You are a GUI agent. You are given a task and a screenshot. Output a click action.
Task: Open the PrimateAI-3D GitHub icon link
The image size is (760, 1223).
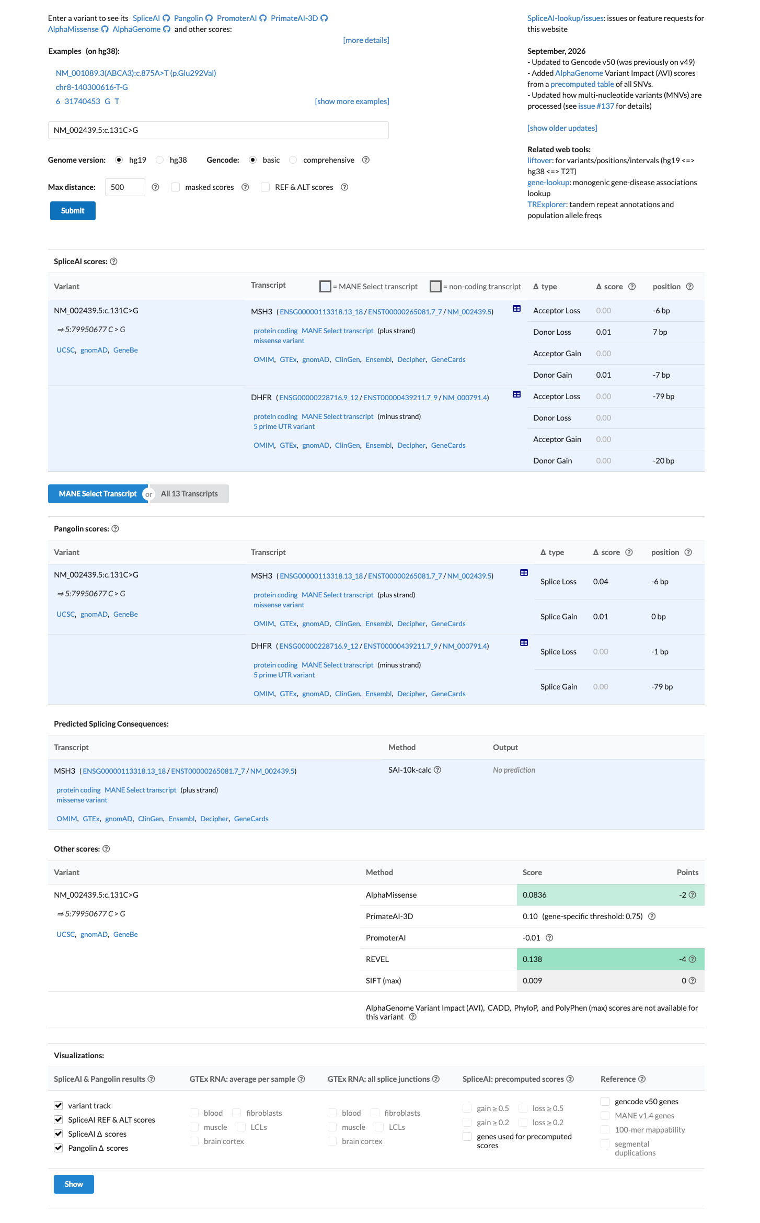coord(324,18)
